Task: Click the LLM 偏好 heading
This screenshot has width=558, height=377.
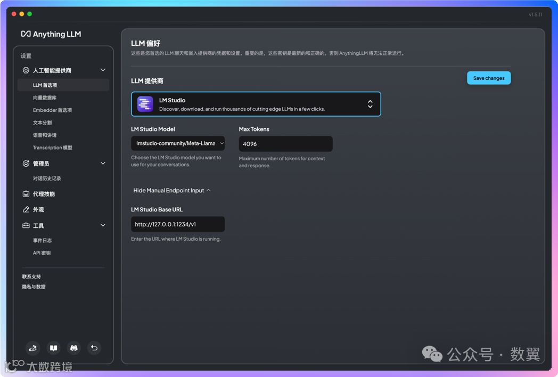Action: coord(145,43)
